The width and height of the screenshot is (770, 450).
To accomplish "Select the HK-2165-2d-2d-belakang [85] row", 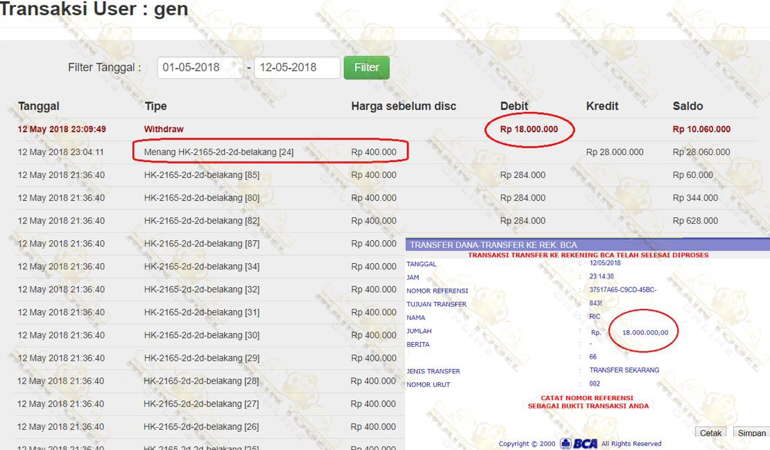I will [202, 175].
